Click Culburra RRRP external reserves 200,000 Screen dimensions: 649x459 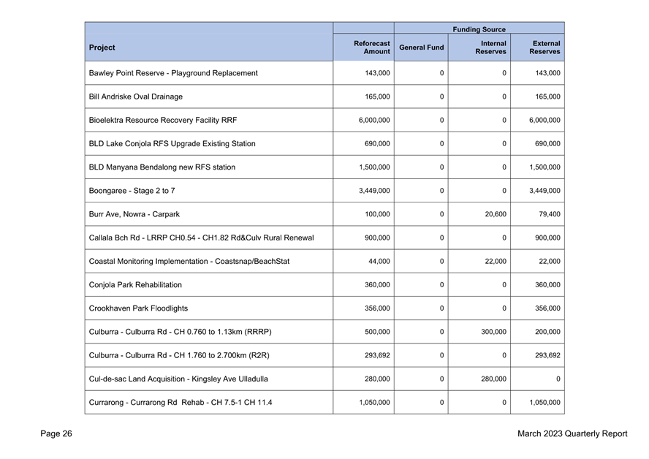[x=547, y=332]
